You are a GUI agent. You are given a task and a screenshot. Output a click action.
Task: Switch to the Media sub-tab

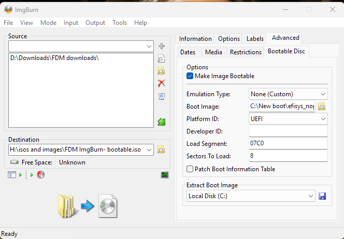click(213, 52)
